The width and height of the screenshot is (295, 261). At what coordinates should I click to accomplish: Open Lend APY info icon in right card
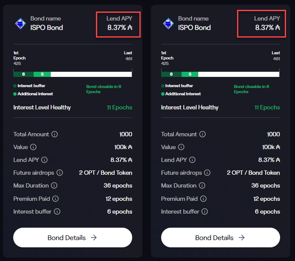(x=192, y=160)
